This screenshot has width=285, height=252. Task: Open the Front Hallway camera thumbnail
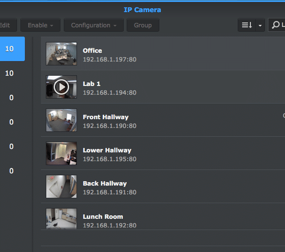click(x=61, y=120)
